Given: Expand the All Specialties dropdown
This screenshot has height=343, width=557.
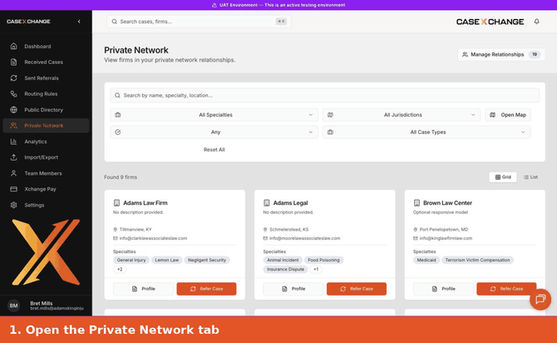Looking at the screenshot, I should pyautogui.click(x=214, y=115).
